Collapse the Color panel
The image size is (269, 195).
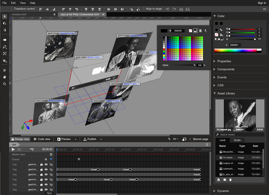[x=215, y=16]
